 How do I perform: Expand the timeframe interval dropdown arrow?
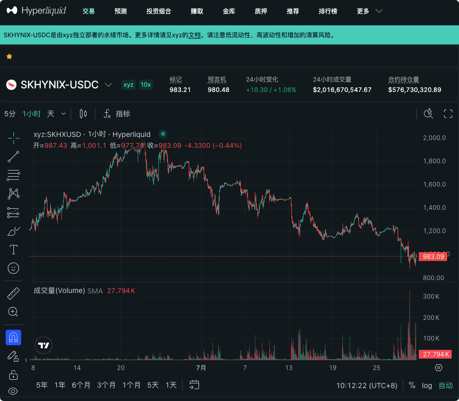pos(63,114)
